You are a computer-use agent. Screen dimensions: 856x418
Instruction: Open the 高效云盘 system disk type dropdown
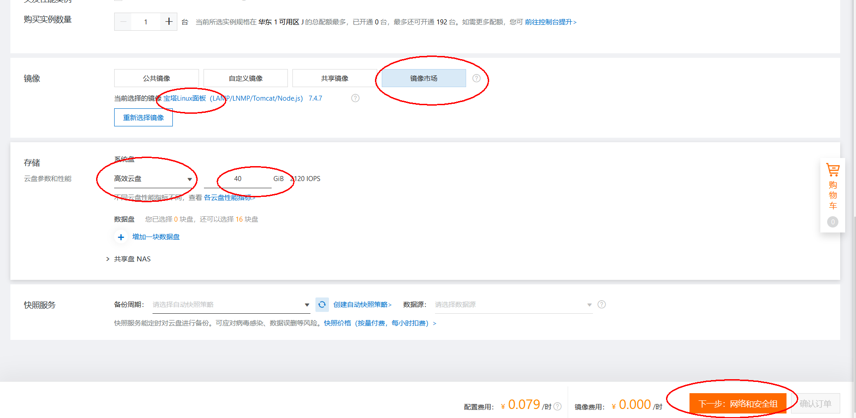153,179
